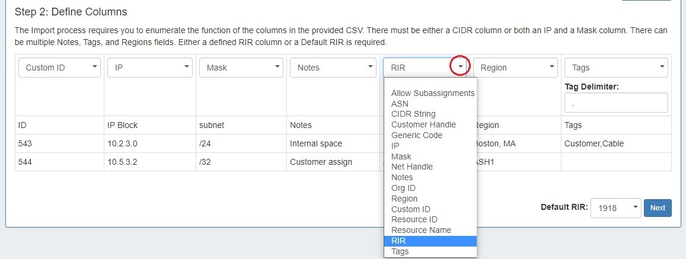Image resolution: width=686 pixels, height=259 pixels.
Task: Open the Notes column type dropdown
Action: (x=332, y=68)
